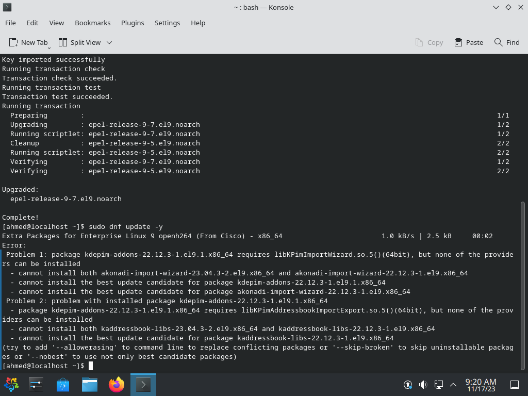528x396 pixels.
Task: Click the maximize diamond in title bar
Action: [508, 7]
